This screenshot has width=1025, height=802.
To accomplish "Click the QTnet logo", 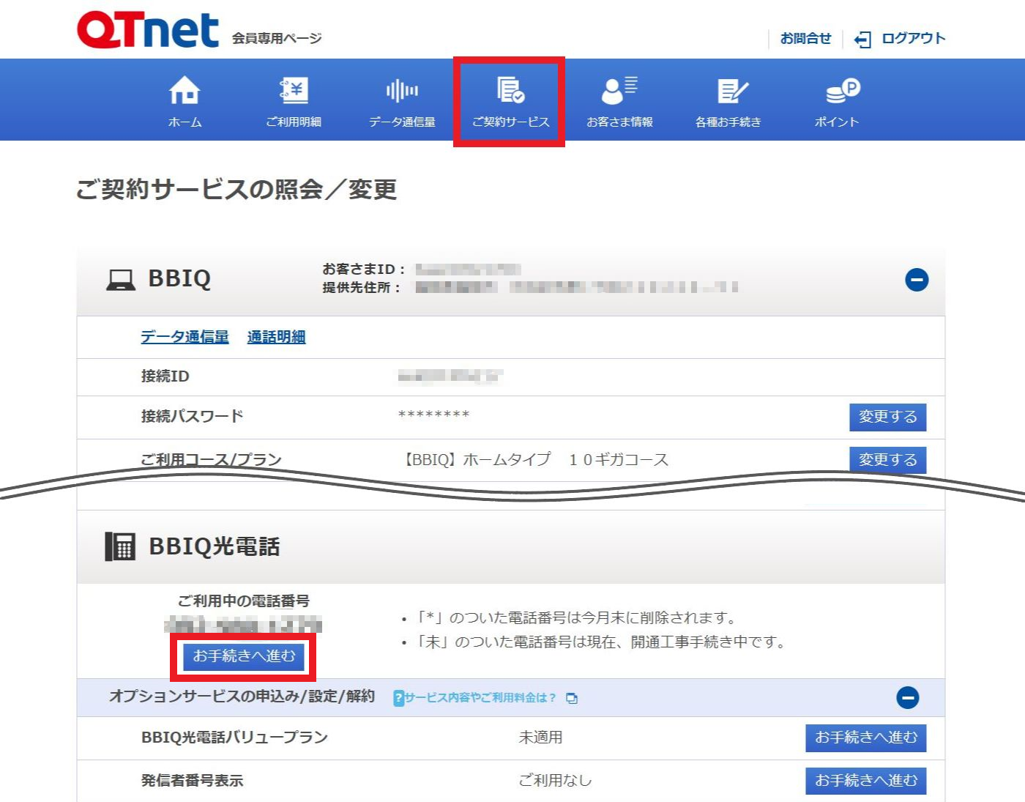I will pos(148,31).
